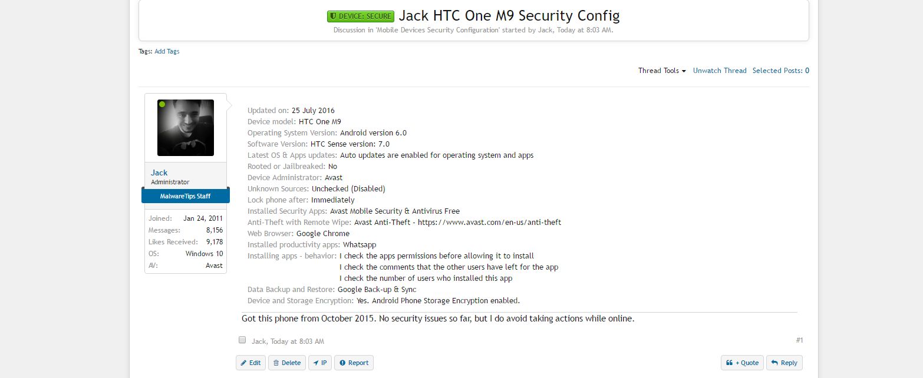
Task: Click the thread title heading
Action: coord(509,16)
